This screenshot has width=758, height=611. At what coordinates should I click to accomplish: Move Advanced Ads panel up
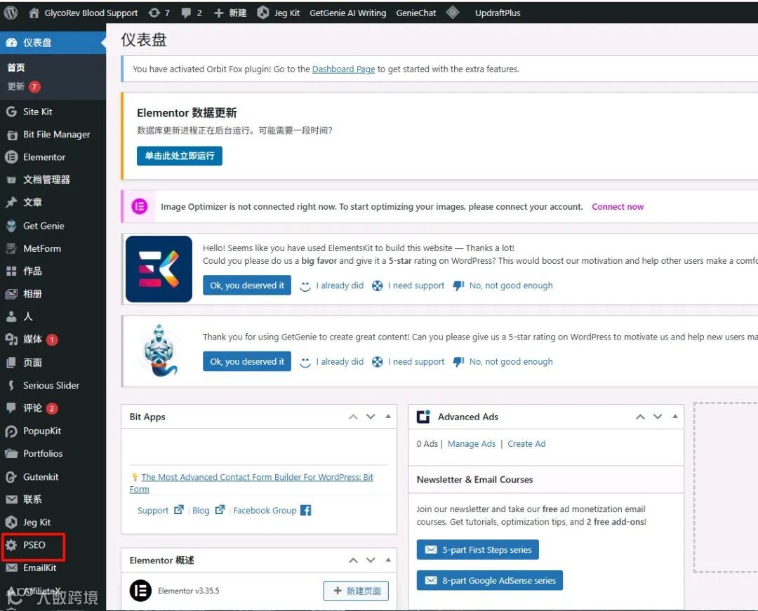[641, 417]
